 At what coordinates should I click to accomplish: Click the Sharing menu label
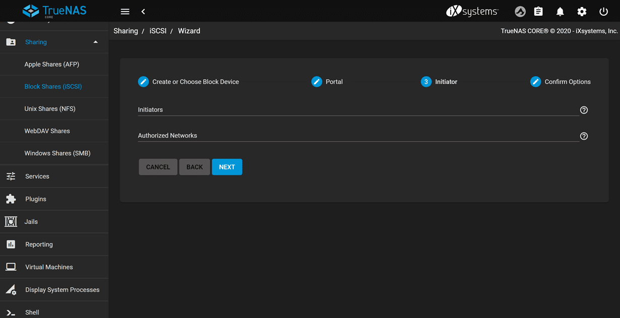point(36,42)
